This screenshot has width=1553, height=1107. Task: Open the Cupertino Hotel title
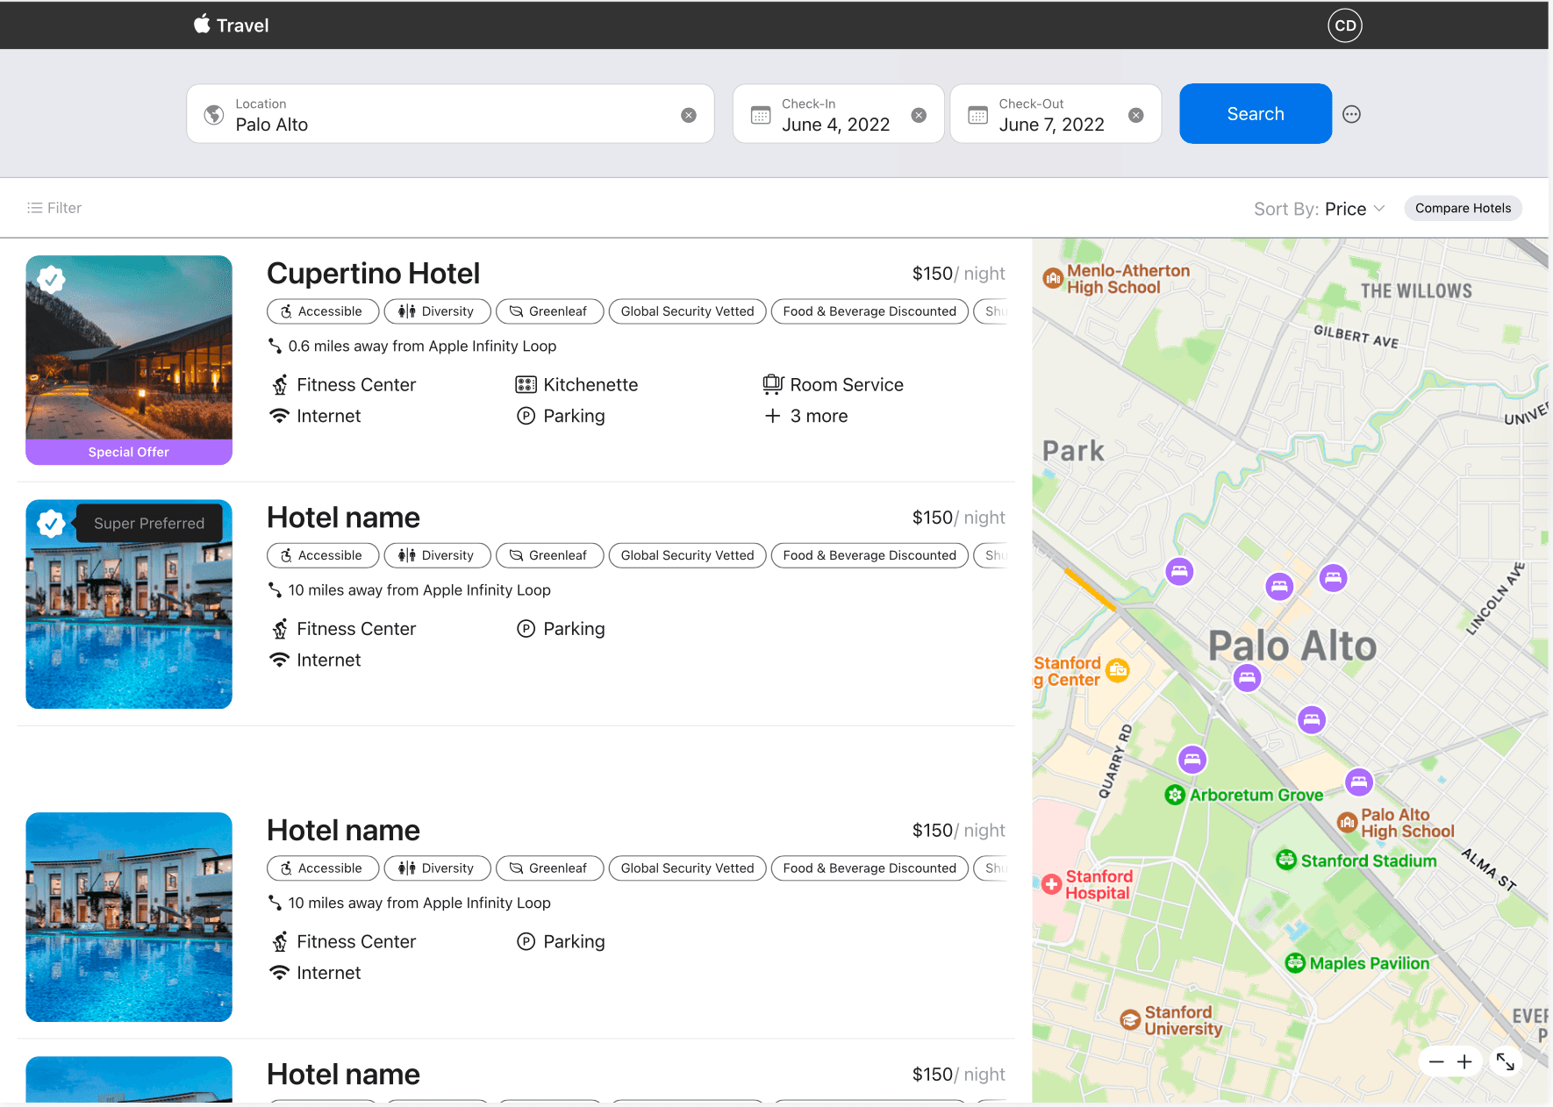click(x=373, y=274)
